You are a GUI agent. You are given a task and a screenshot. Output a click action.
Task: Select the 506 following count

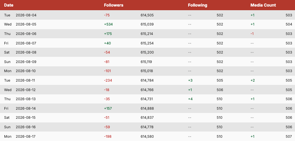(x=220, y=90)
